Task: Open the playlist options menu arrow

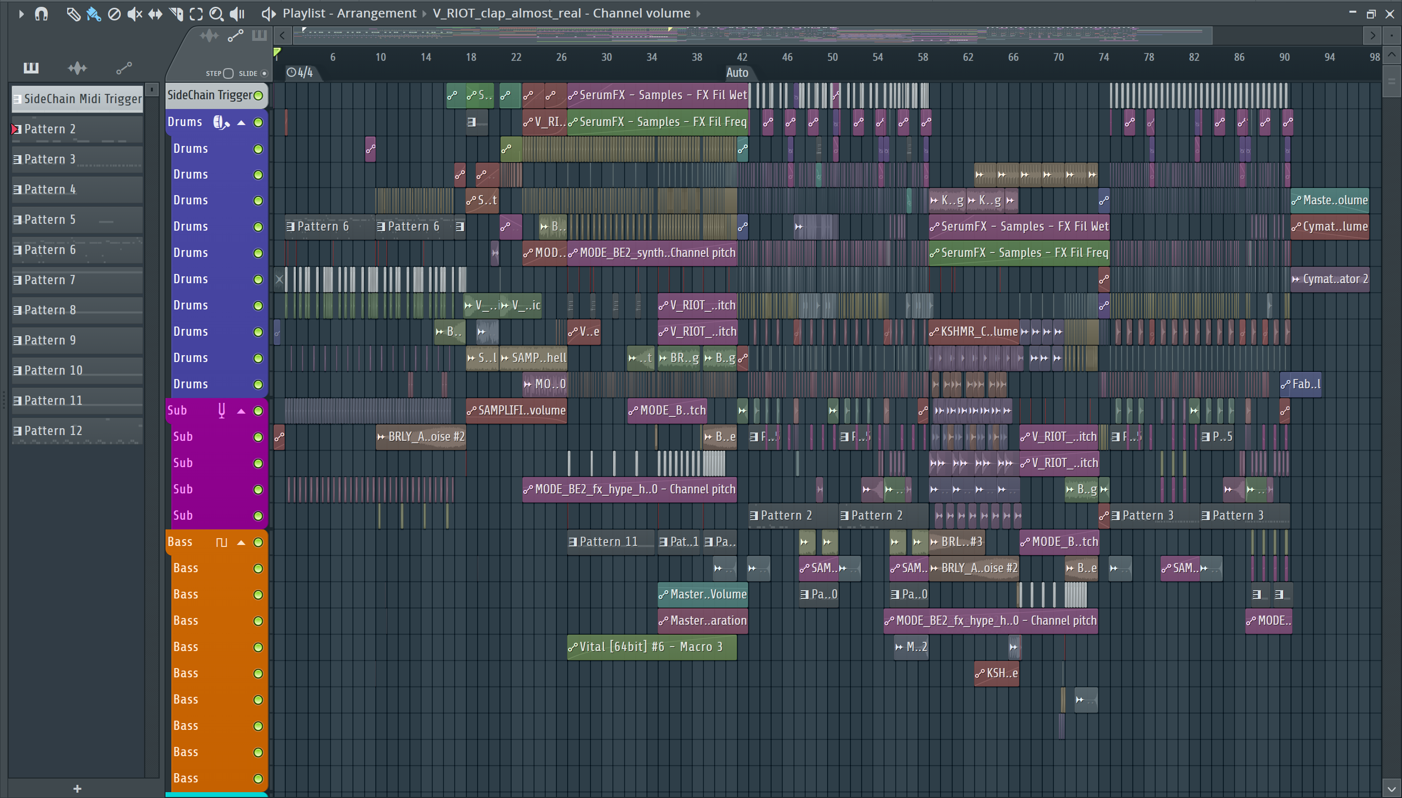Action: click(x=21, y=14)
